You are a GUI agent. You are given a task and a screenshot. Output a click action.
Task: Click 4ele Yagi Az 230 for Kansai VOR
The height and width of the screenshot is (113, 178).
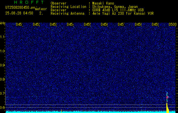tap(123, 14)
